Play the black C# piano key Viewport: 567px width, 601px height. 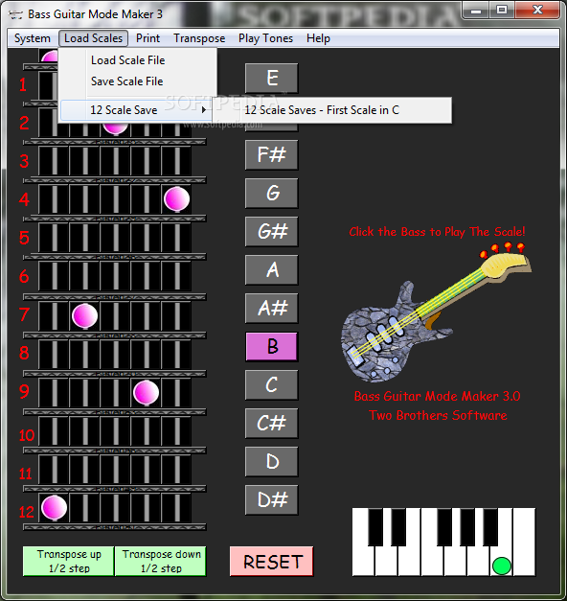(375, 527)
